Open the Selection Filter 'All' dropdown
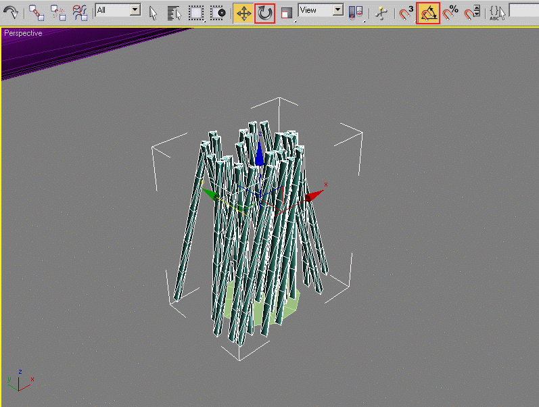 118,10
